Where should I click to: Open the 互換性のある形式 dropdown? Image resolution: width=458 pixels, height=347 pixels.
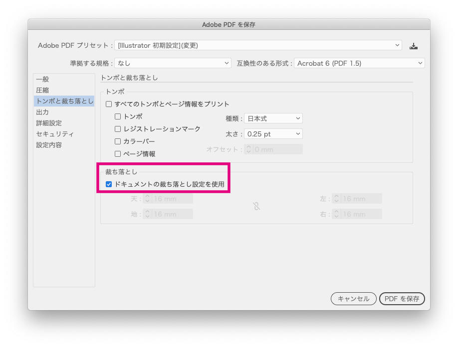[x=359, y=63]
